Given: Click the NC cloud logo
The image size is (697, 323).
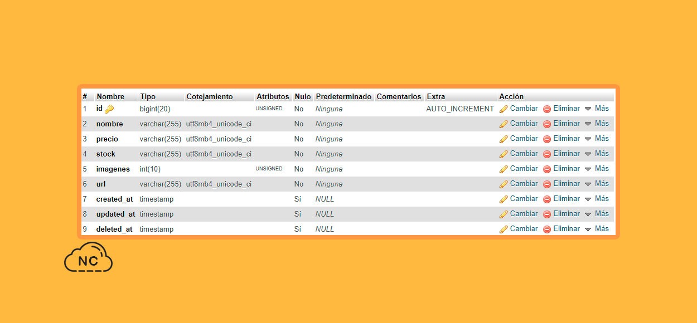Looking at the screenshot, I should [x=88, y=257].
